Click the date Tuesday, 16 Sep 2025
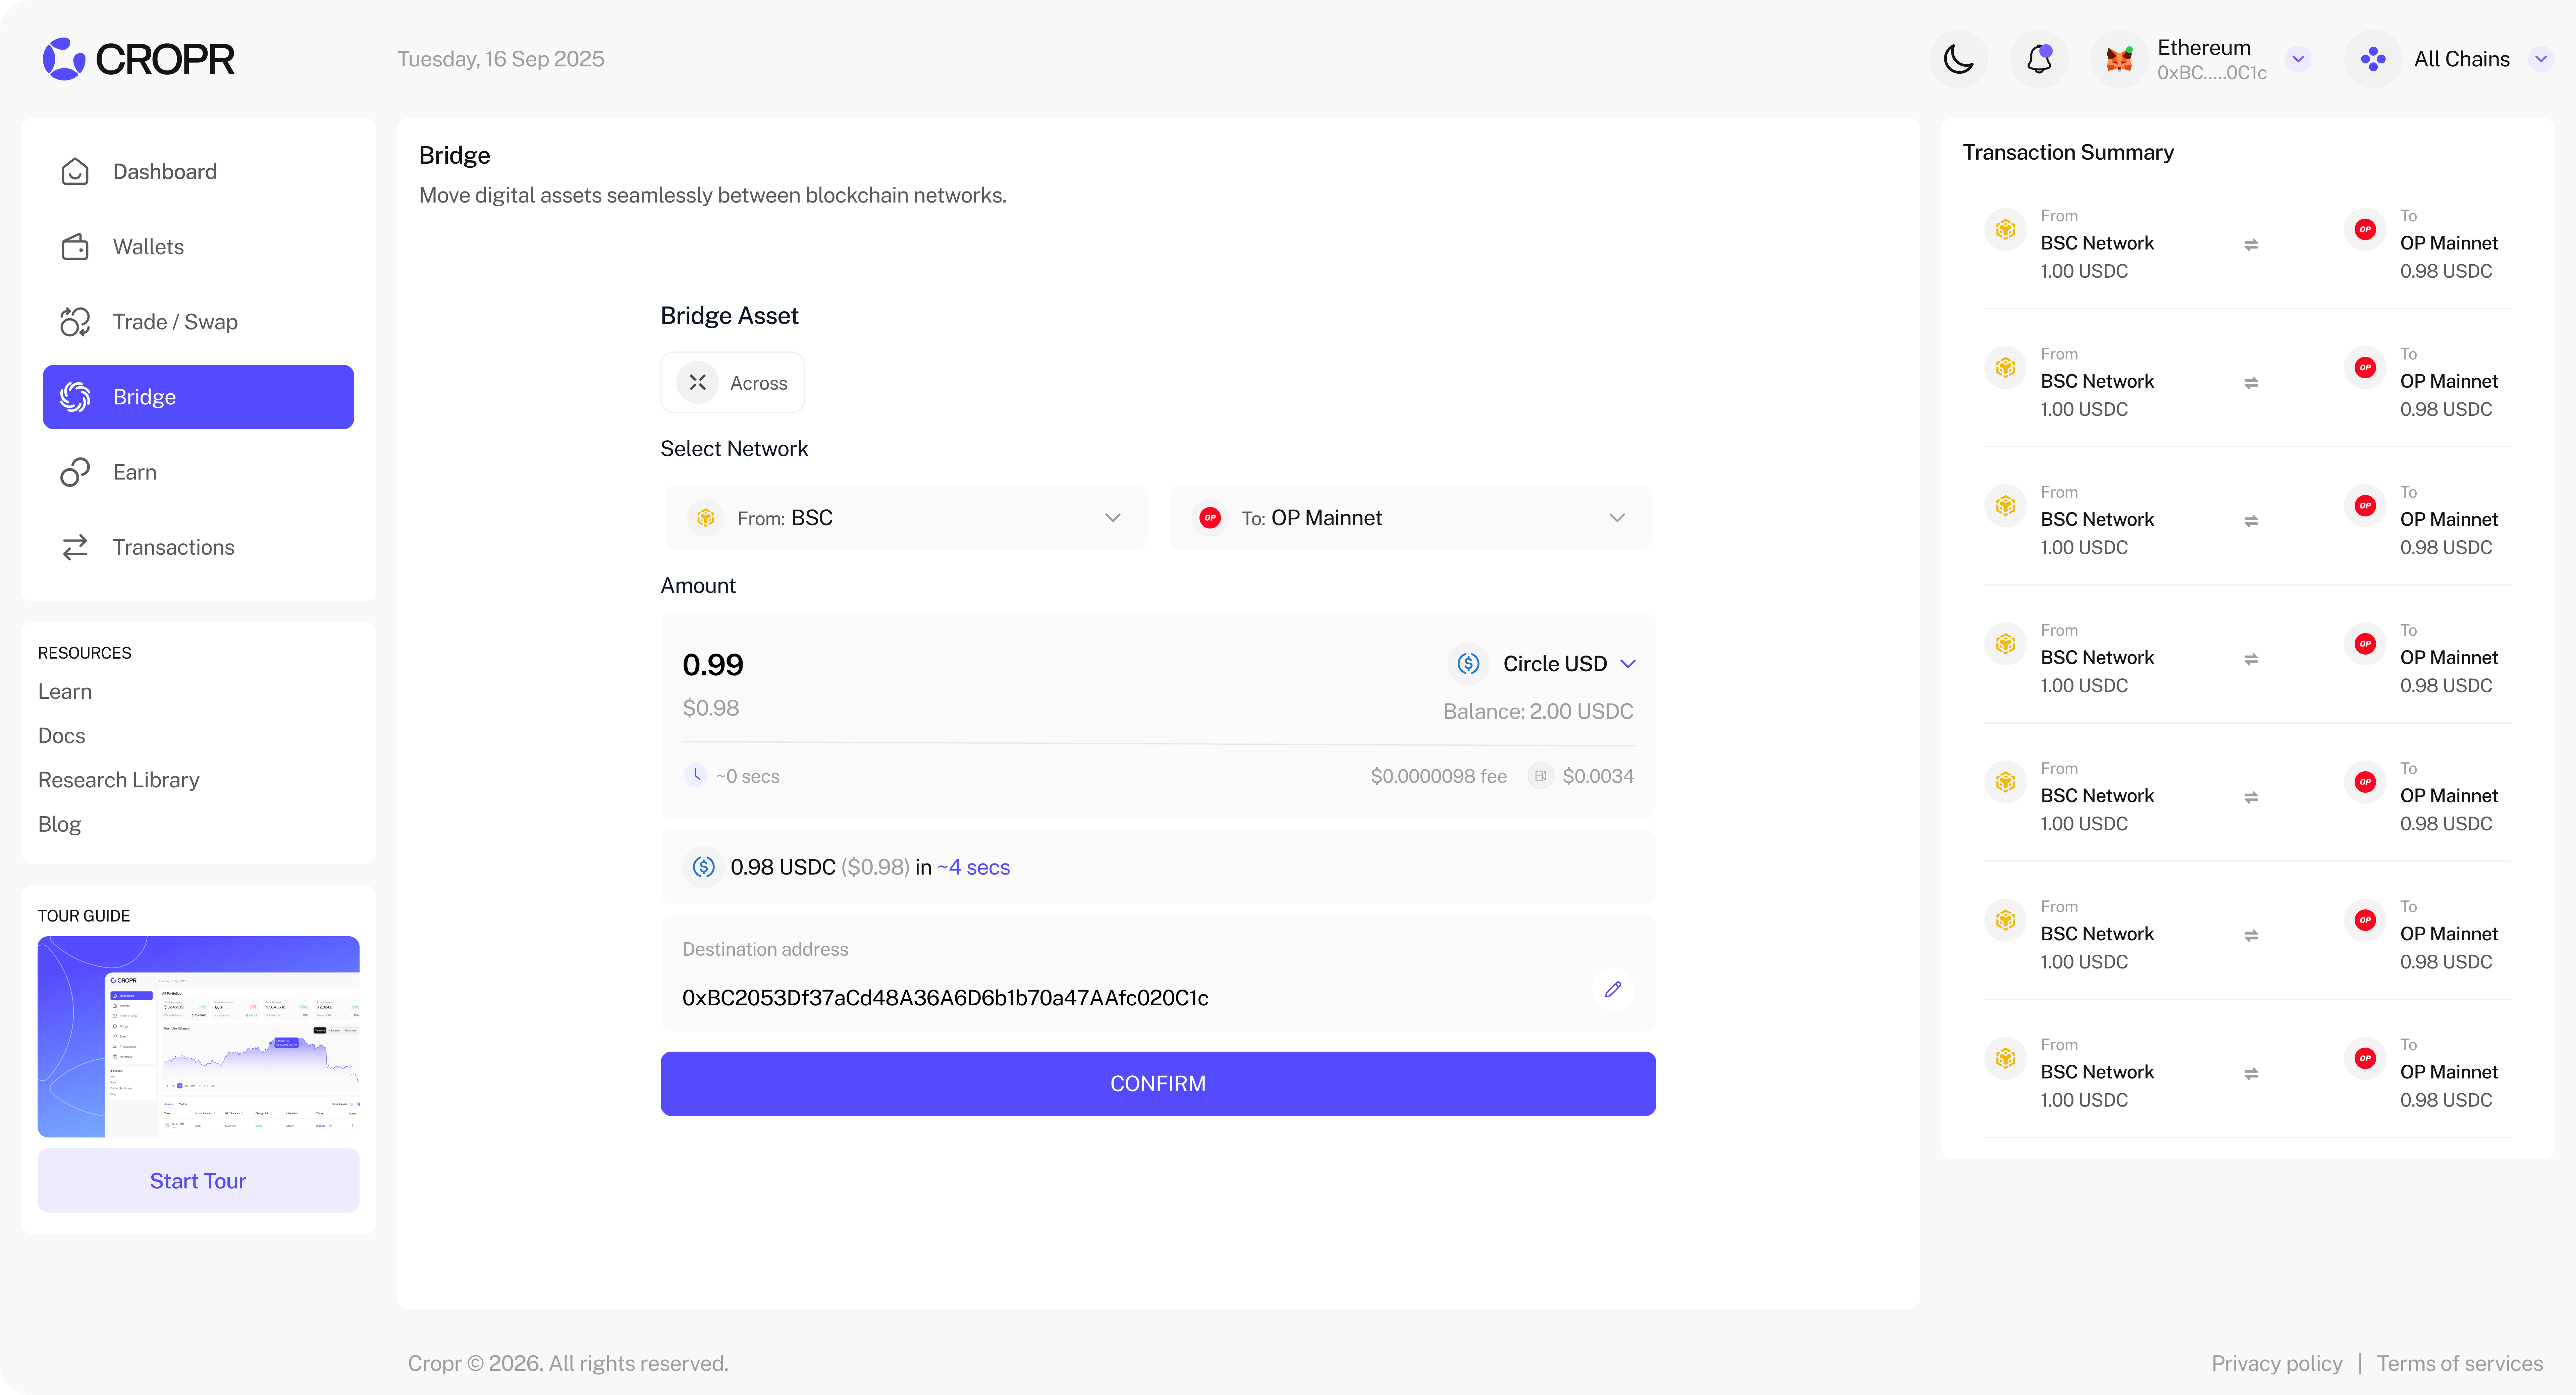2576x1395 pixels. point(501,59)
